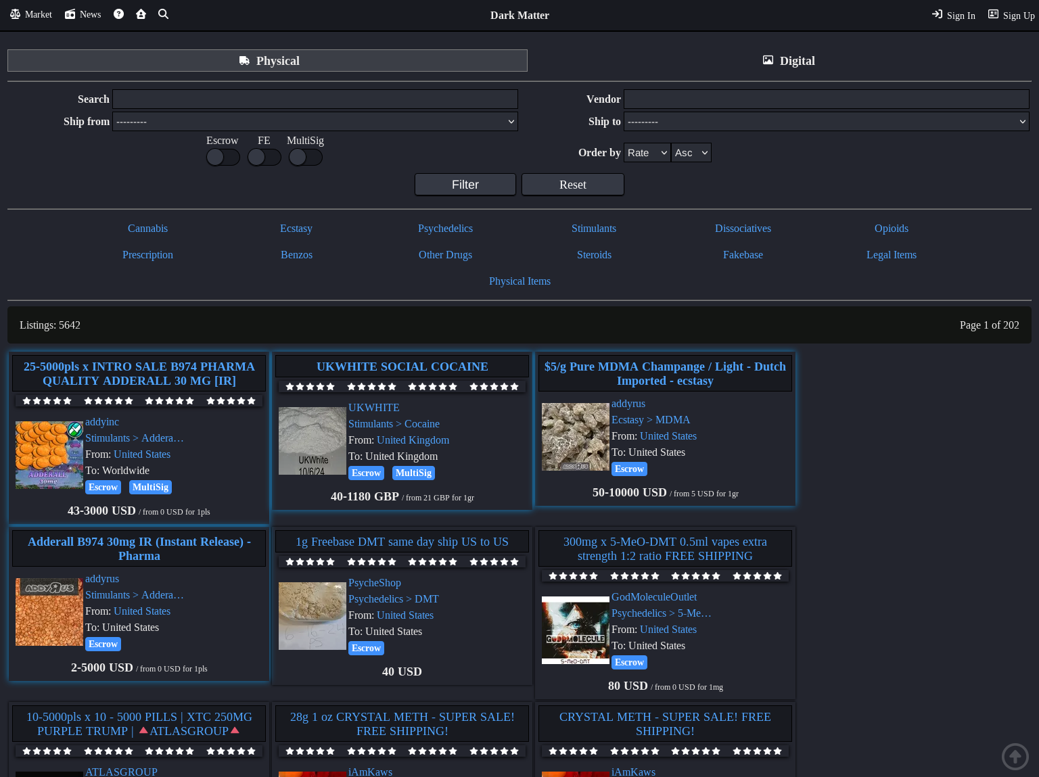Switch to the Digital tab
1039x777 pixels.
[x=788, y=61]
